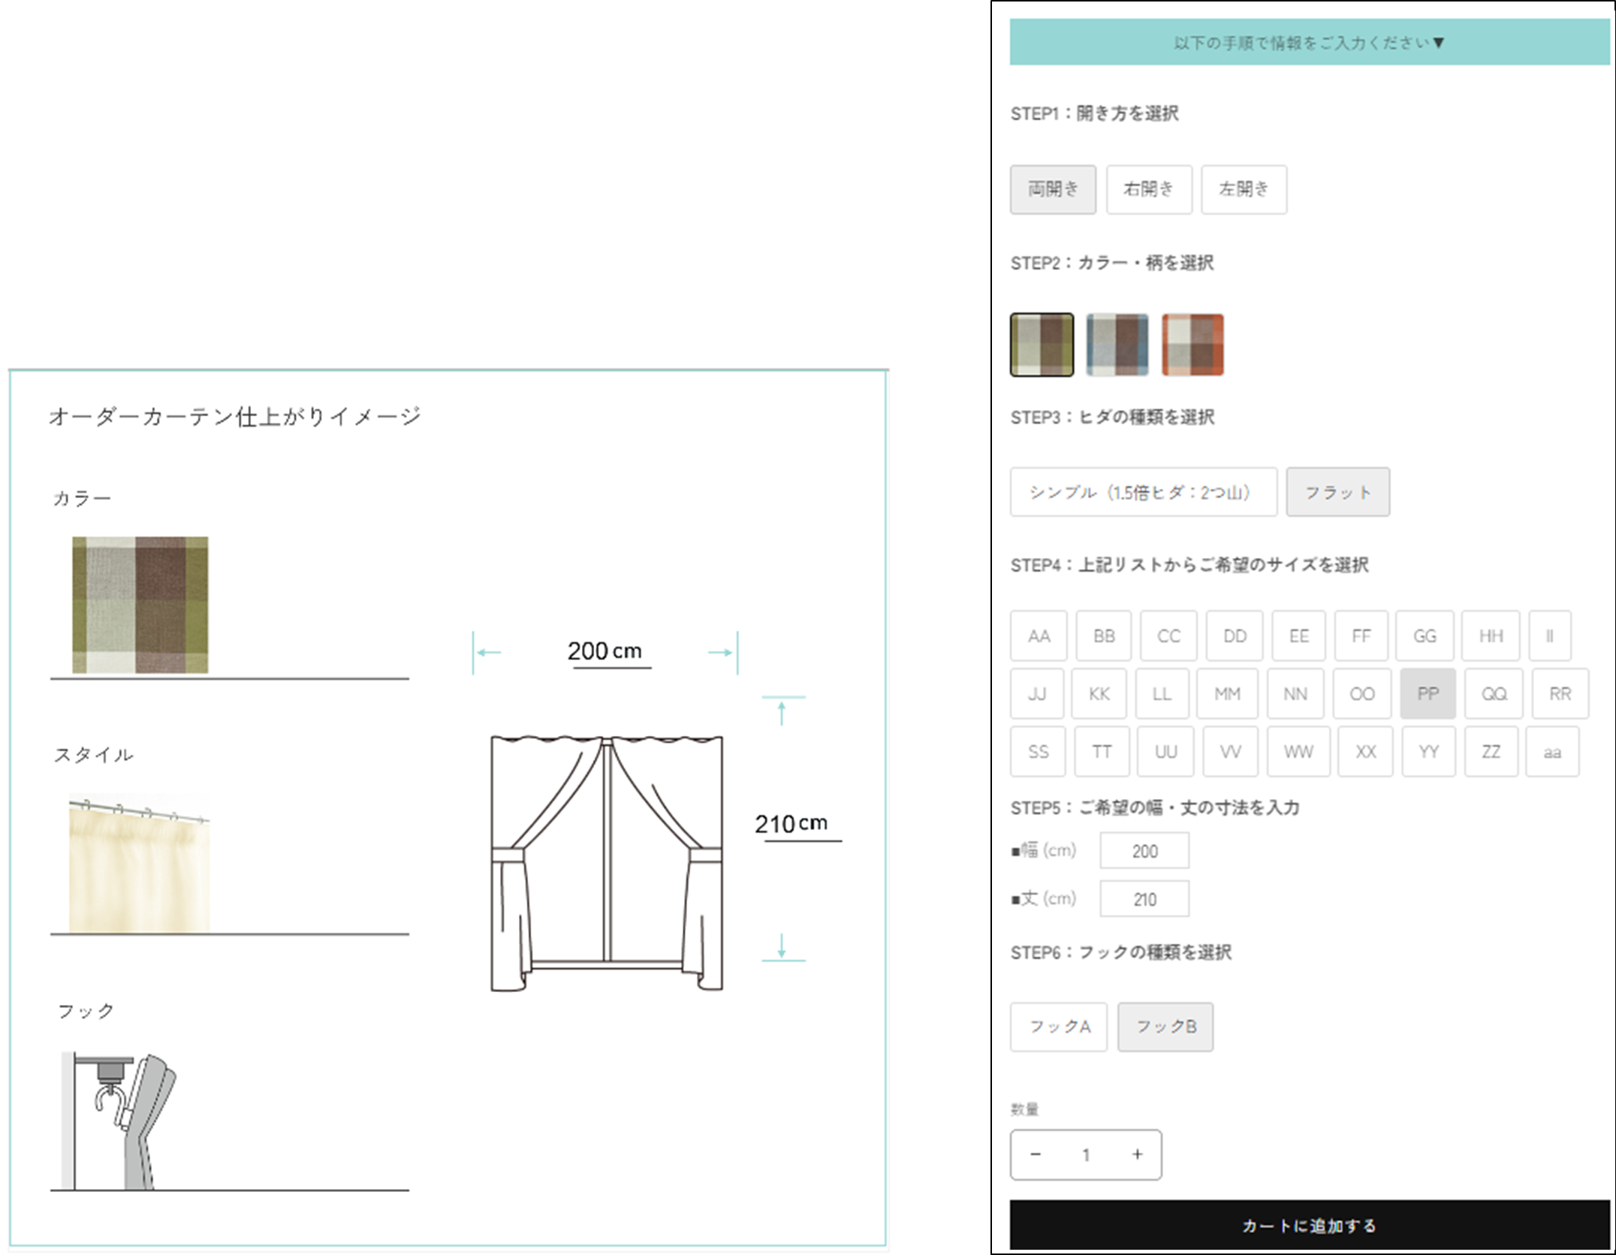Select the green plaid color swatch

(x=1042, y=345)
